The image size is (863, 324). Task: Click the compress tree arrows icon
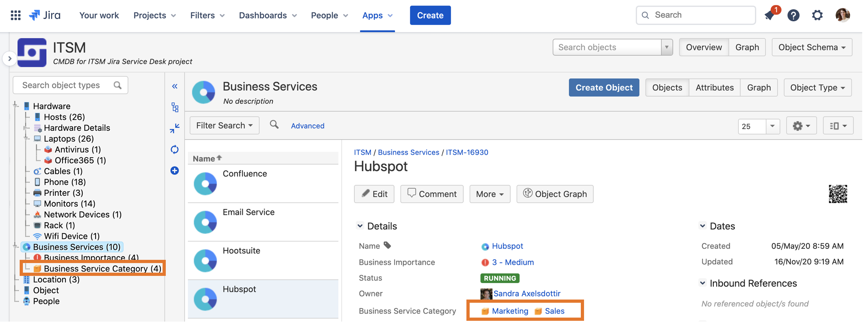point(175,128)
